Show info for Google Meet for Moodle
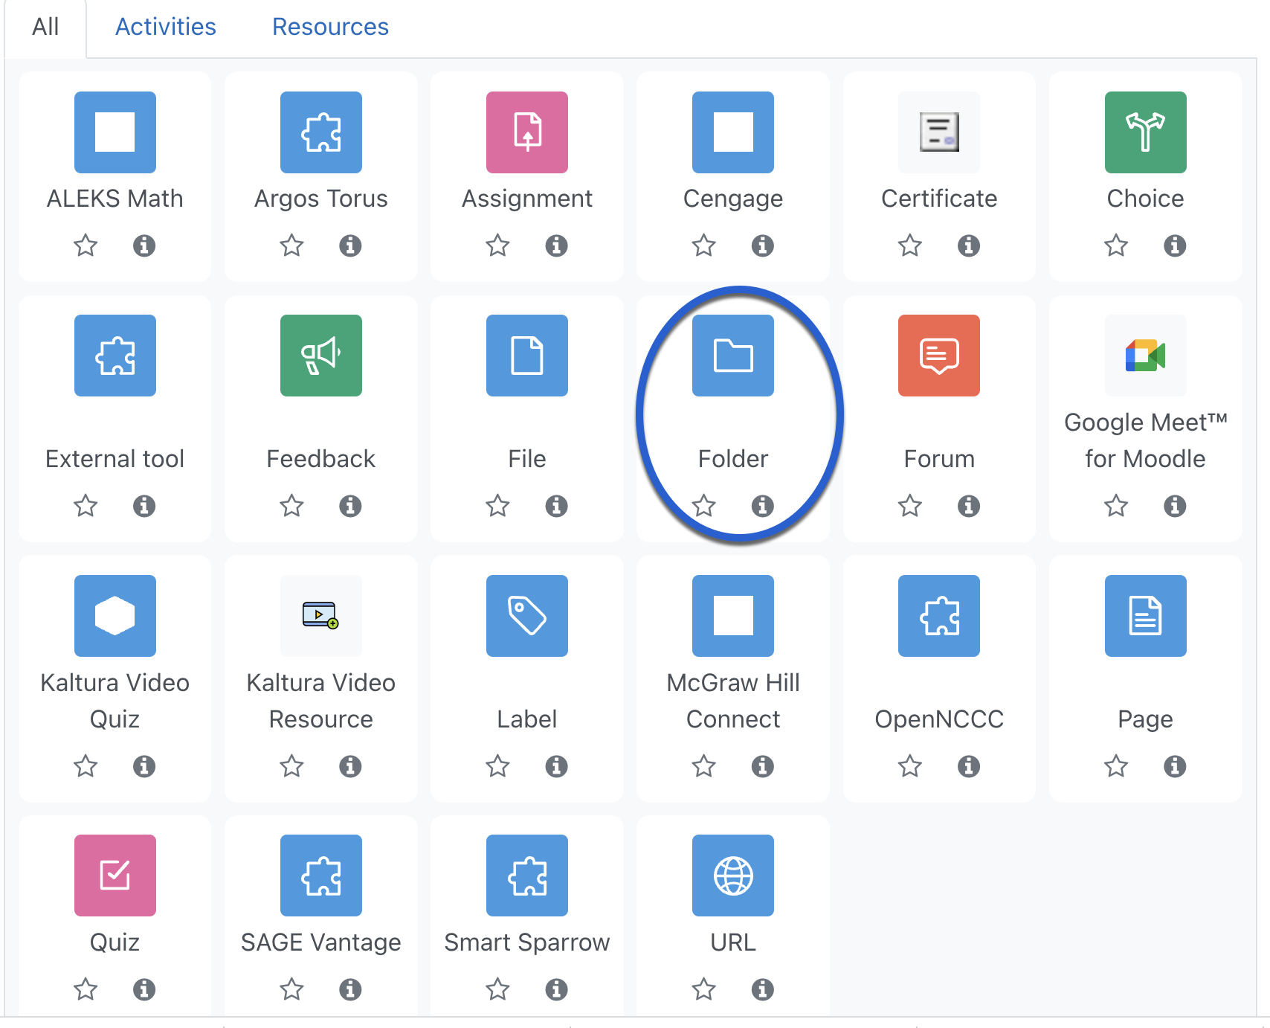 pyautogui.click(x=1175, y=506)
